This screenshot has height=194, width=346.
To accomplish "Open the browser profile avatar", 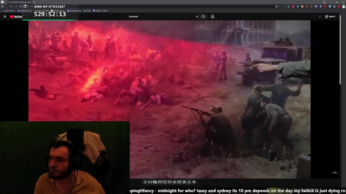I will (344, 6).
